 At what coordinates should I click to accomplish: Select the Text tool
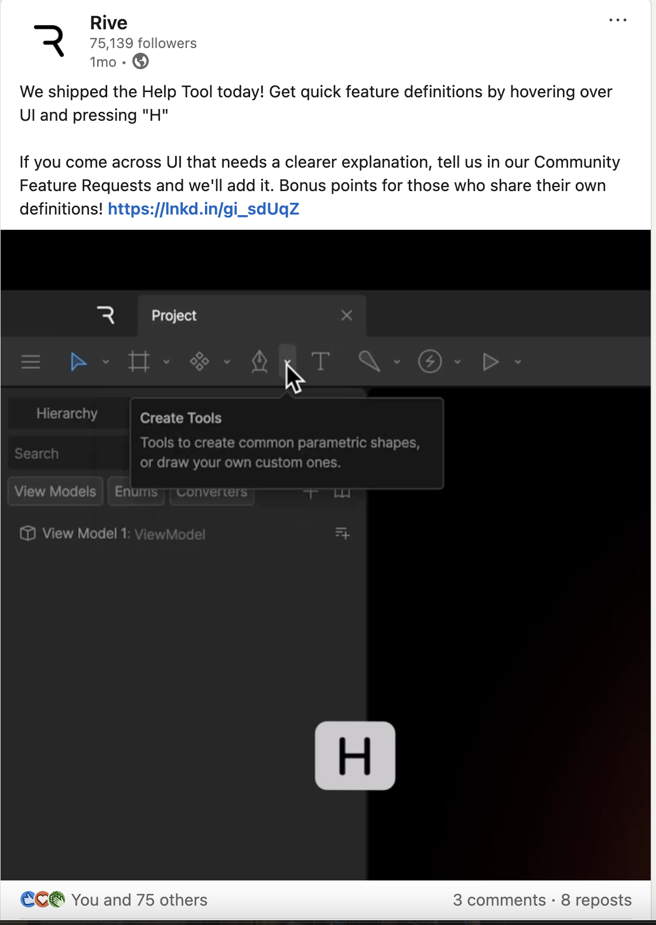pos(320,361)
